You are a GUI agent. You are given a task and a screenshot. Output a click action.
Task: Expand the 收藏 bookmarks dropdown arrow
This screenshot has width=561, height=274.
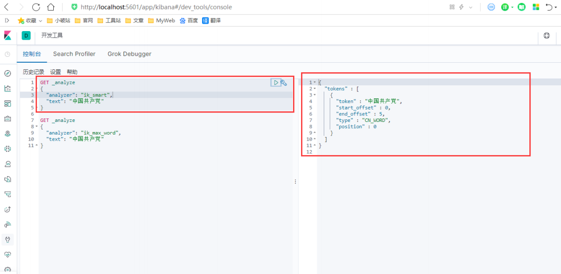tap(40, 21)
